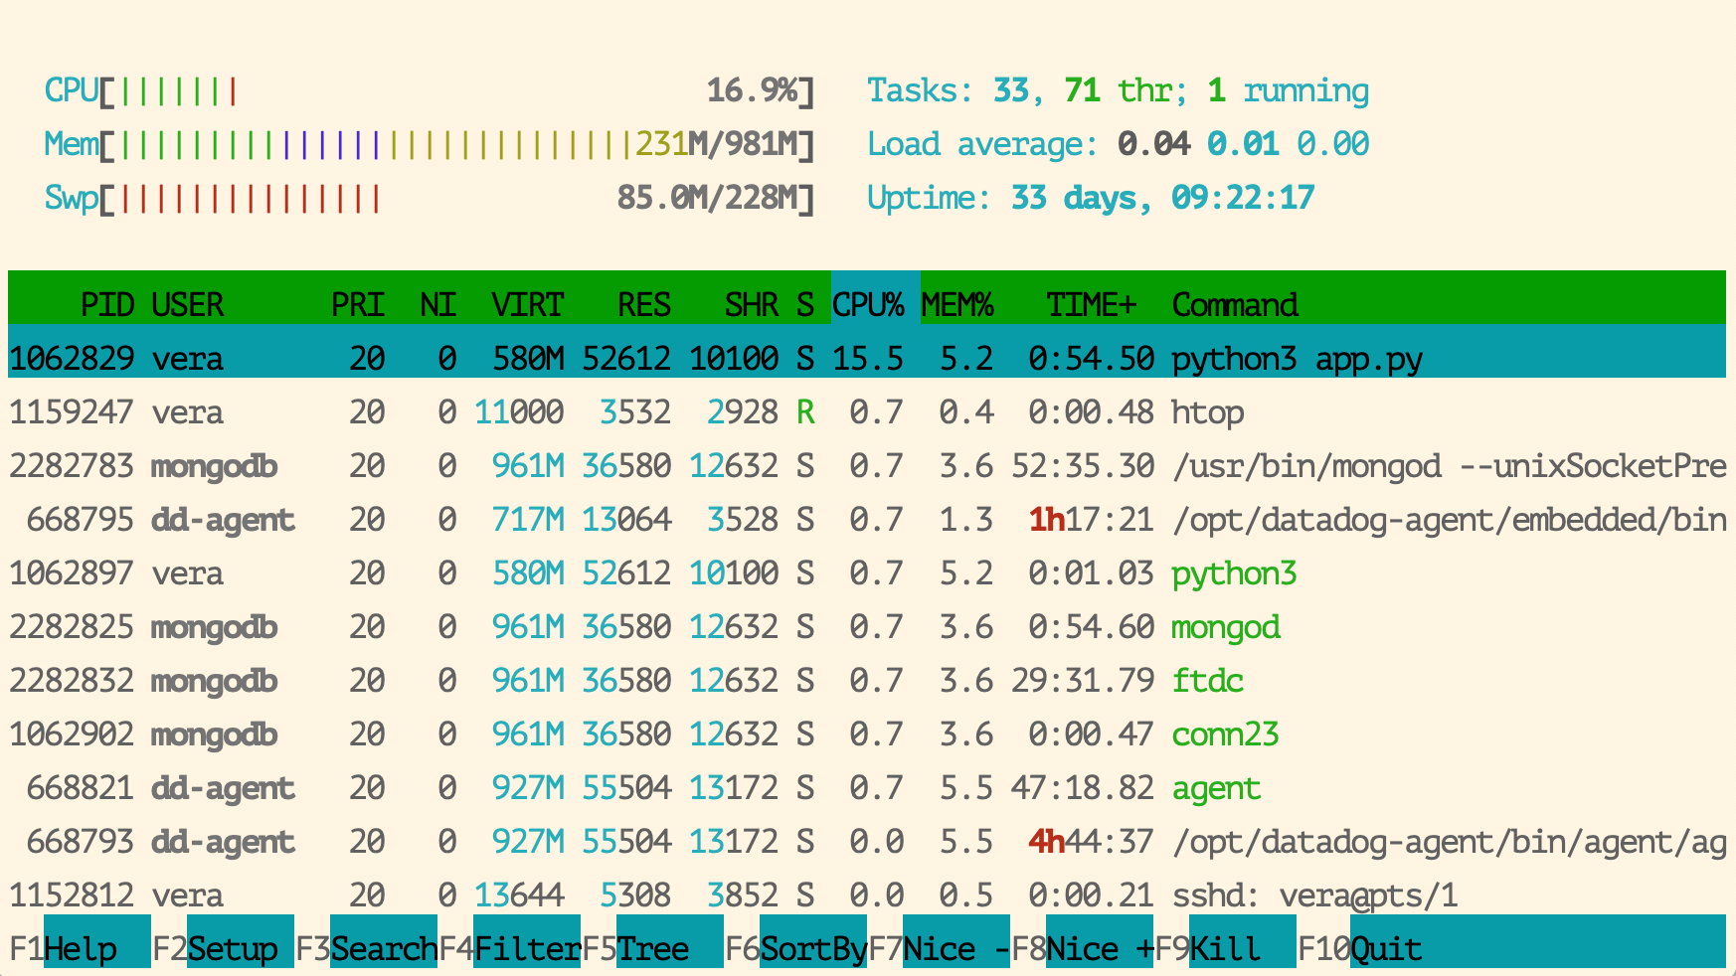Image resolution: width=1736 pixels, height=976 pixels.
Task: Click the 85.0M/228M swap value
Action: [x=707, y=199]
